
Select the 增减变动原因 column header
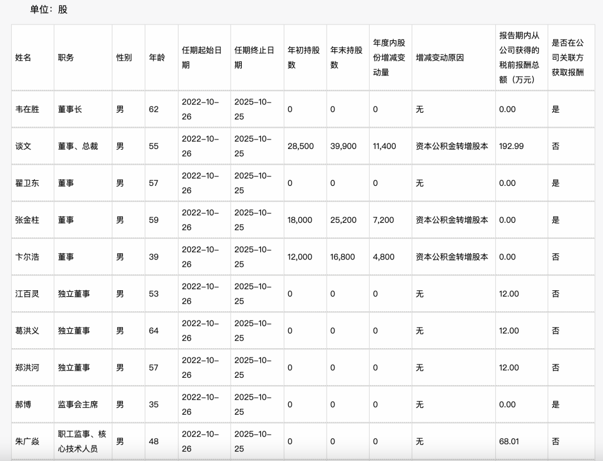(x=440, y=57)
